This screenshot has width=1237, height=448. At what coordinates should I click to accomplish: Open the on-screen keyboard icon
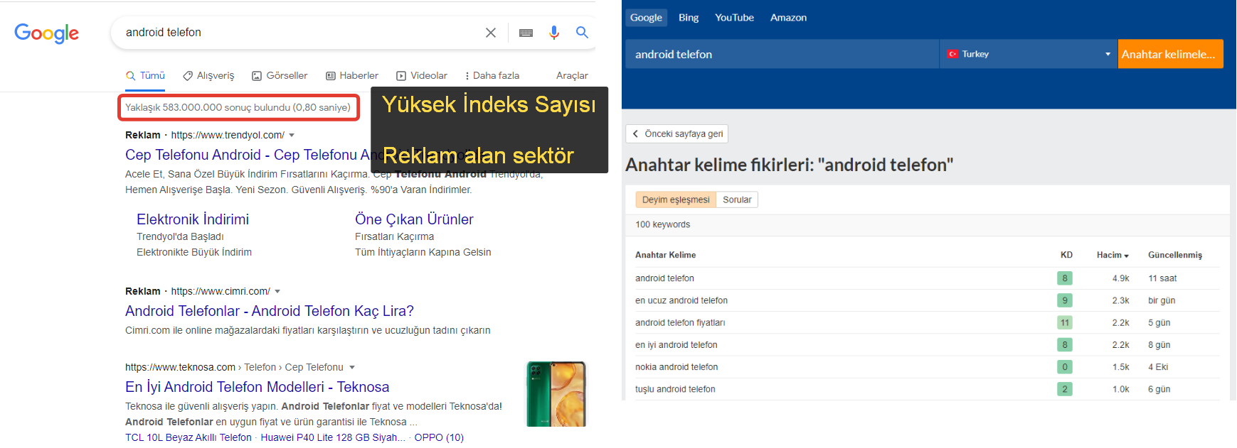click(x=526, y=33)
